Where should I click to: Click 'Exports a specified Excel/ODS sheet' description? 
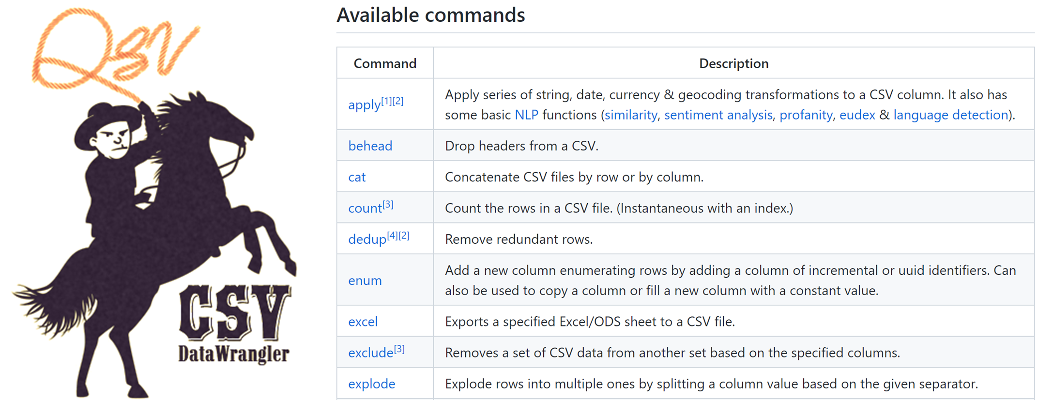click(x=590, y=322)
